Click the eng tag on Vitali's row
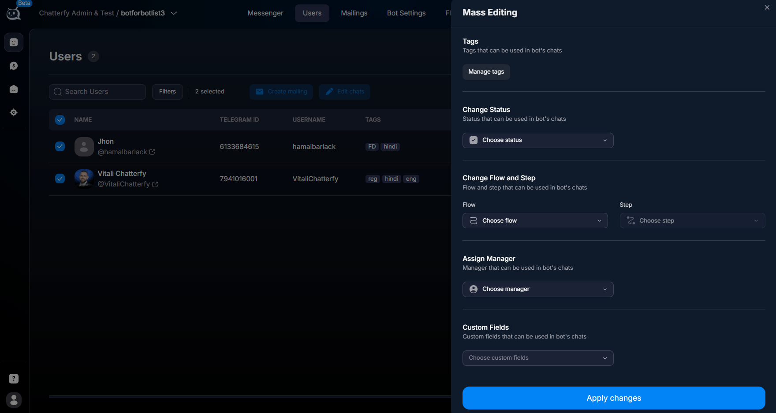Image resolution: width=776 pixels, height=413 pixels. (x=411, y=179)
